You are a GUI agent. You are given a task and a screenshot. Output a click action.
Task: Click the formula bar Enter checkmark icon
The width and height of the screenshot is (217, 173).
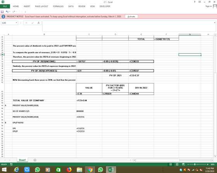[33, 23]
